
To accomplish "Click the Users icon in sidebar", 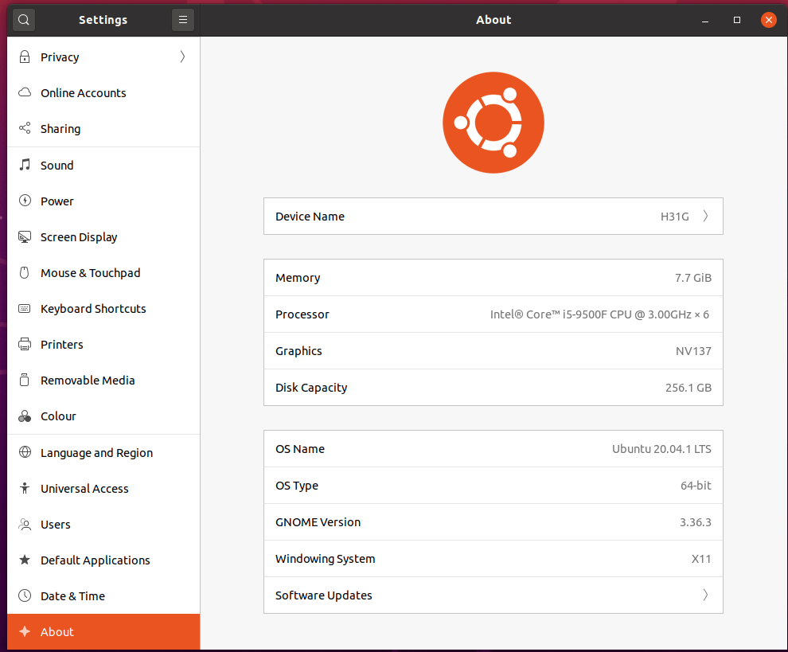I will [x=24, y=525].
